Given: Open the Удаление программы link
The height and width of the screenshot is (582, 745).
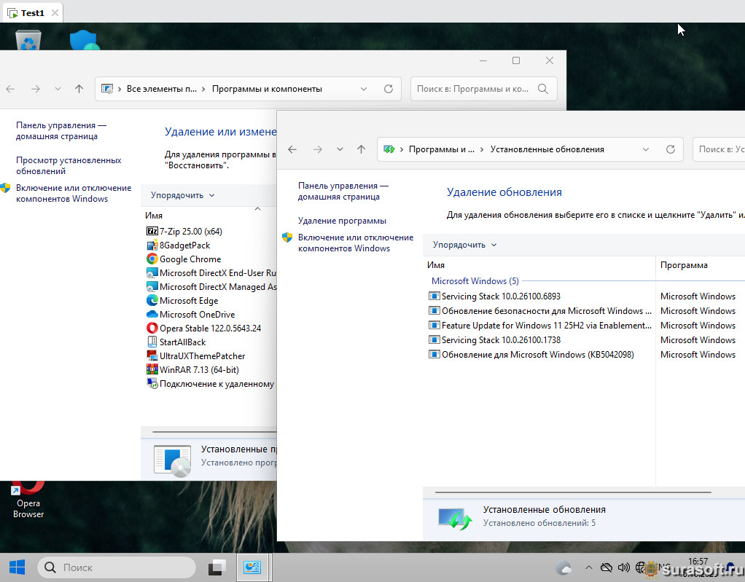Looking at the screenshot, I should [x=342, y=221].
